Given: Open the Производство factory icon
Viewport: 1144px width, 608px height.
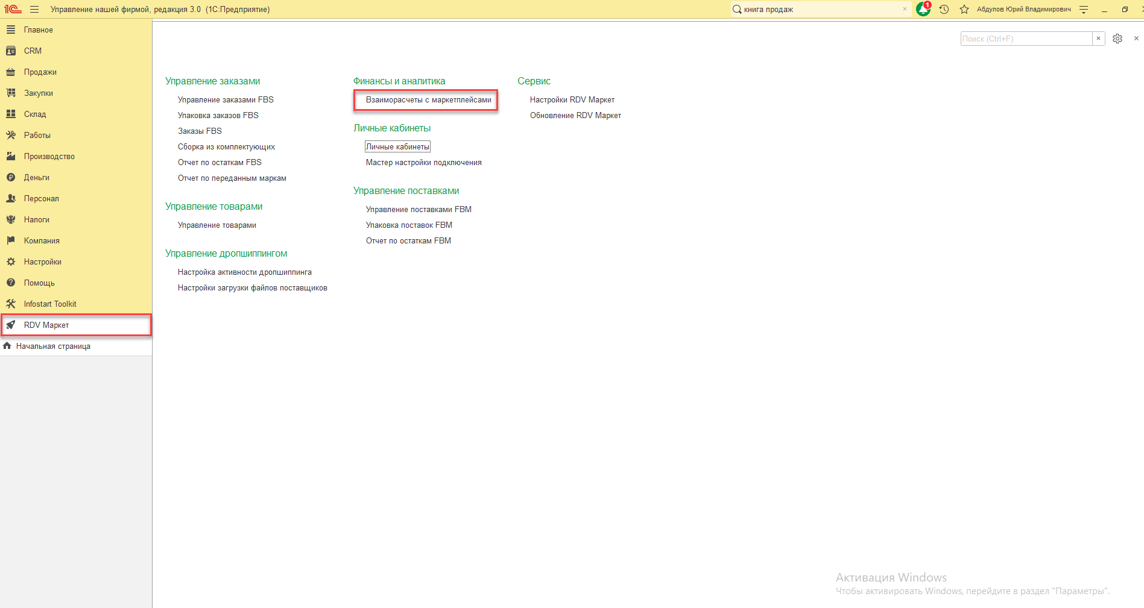Looking at the screenshot, I should 11,156.
